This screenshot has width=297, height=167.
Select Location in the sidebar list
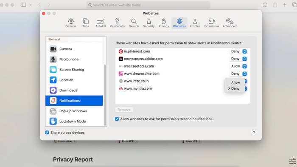tap(74, 80)
